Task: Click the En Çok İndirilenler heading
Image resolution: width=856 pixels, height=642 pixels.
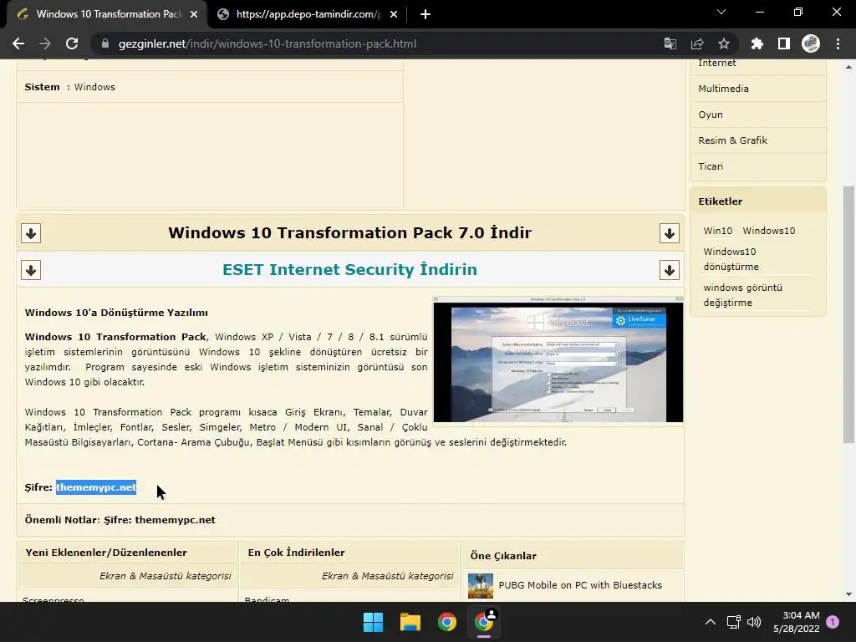Action: [296, 553]
